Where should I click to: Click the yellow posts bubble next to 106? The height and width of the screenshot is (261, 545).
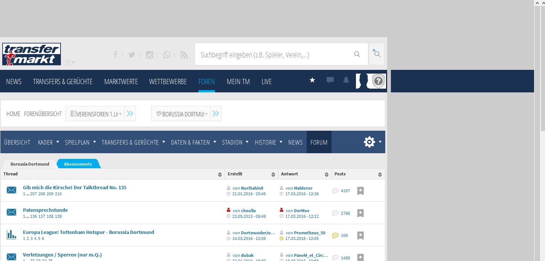tap(335, 235)
